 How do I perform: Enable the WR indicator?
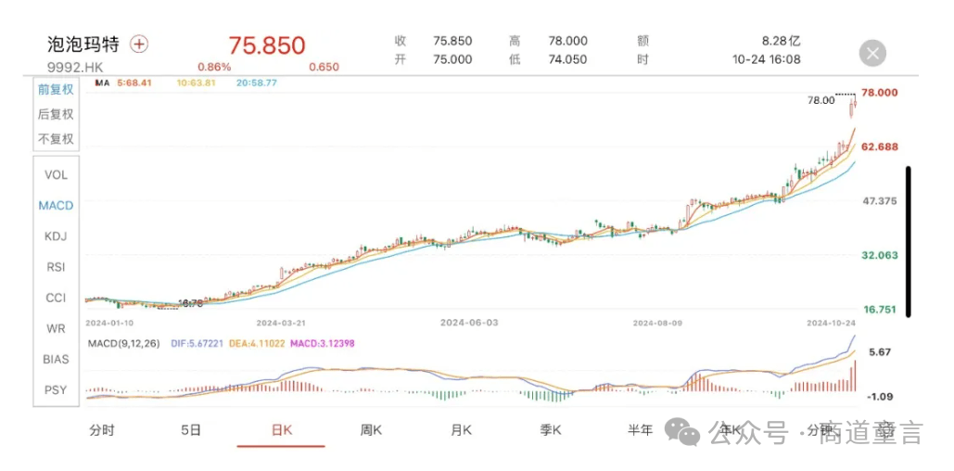pos(56,328)
